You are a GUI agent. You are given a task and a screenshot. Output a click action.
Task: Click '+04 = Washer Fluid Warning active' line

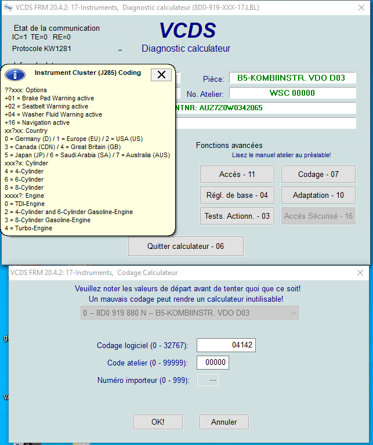[53, 115]
